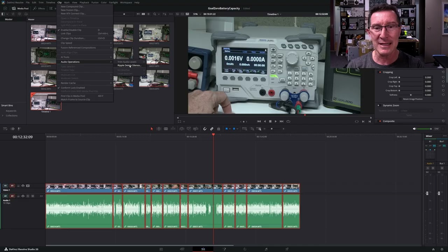The image size is (448, 252).
Task: Choose Audio Operations menu entry
Action: pos(85,62)
